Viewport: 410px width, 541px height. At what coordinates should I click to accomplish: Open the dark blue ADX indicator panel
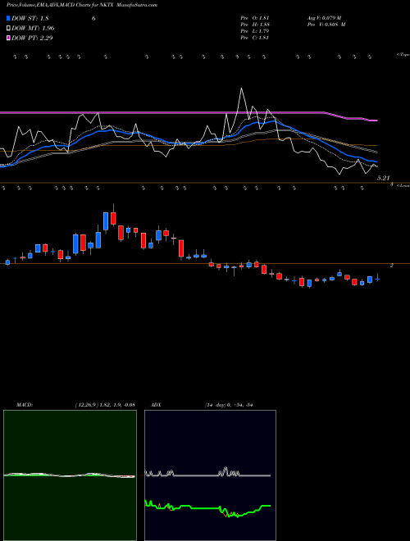click(210, 475)
